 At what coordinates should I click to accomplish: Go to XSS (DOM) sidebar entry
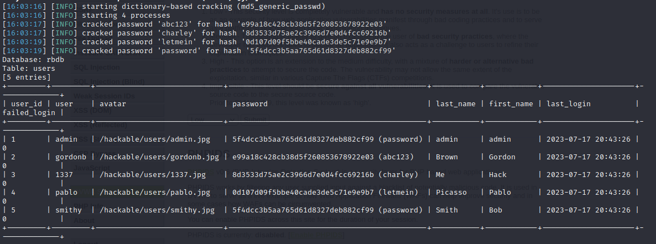[91, 111]
